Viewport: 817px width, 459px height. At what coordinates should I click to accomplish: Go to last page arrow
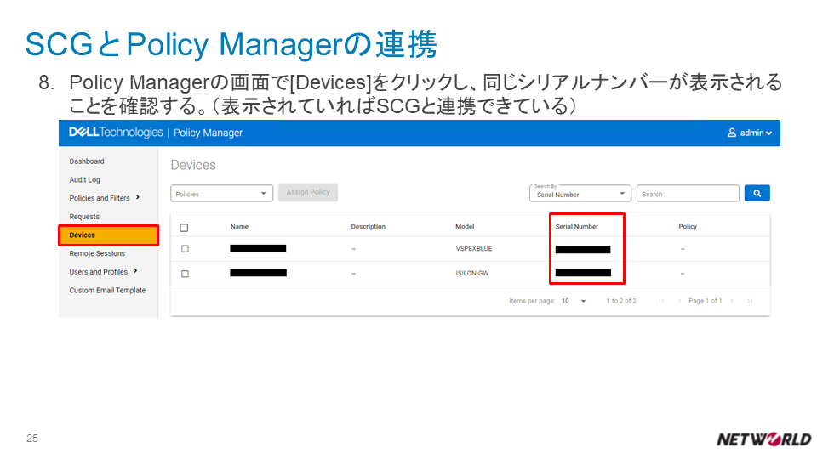coord(750,301)
